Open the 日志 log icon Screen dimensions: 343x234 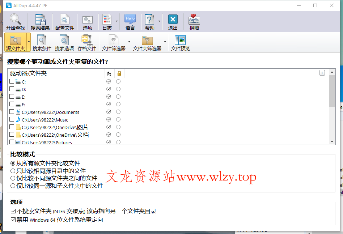tap(107, 19)
